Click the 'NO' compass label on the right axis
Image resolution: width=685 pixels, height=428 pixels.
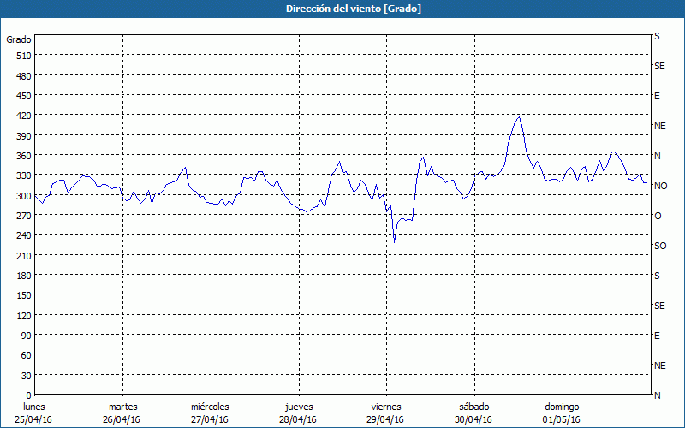(660, 186)
